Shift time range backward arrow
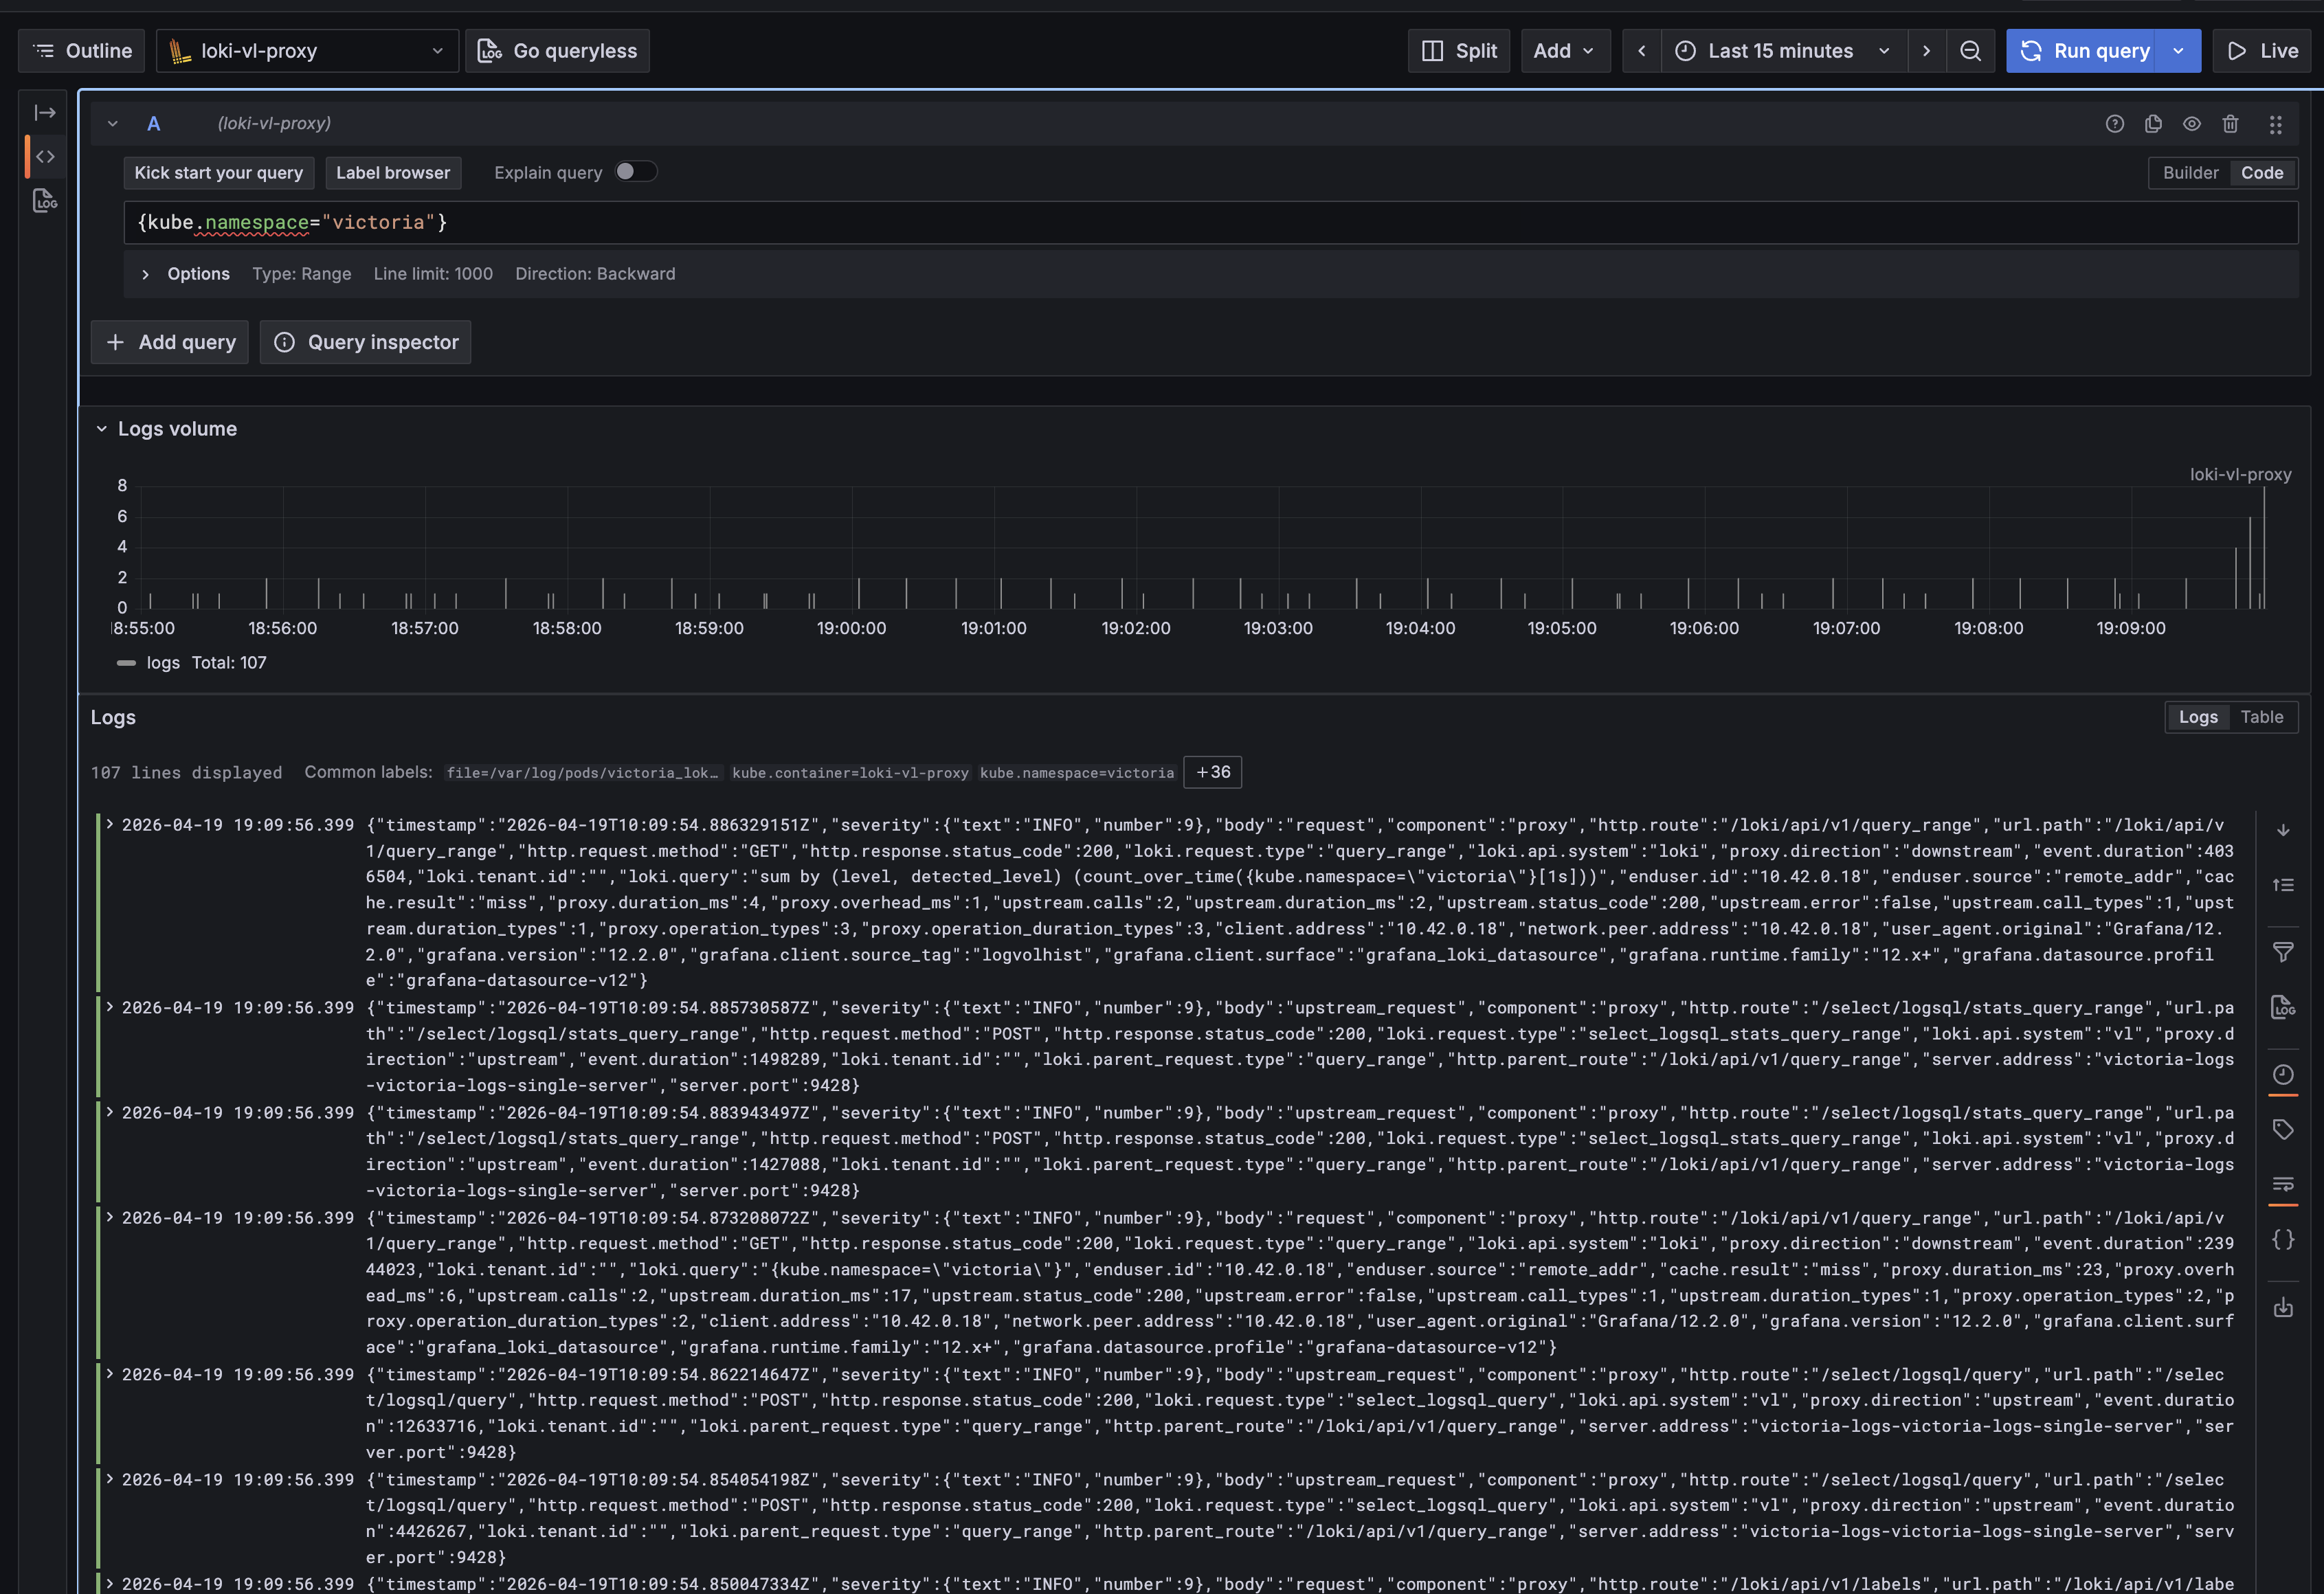The width and height of the screenshot is (2324, 1594). click(x=1641, y=51)
